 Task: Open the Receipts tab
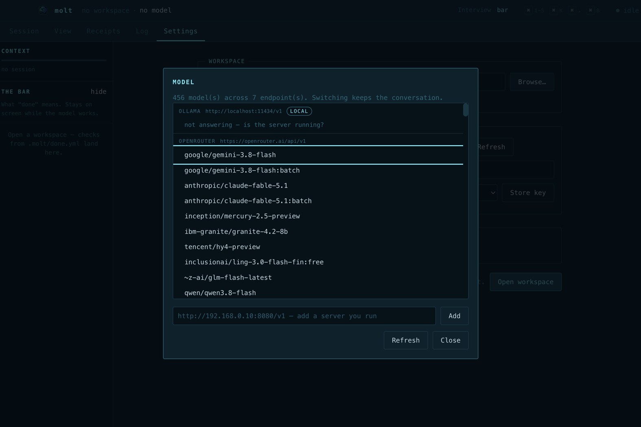tap(103, 31)
